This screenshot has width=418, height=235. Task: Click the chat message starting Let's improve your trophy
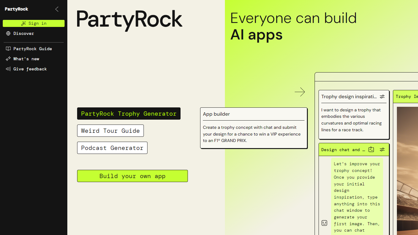point(357,197)
